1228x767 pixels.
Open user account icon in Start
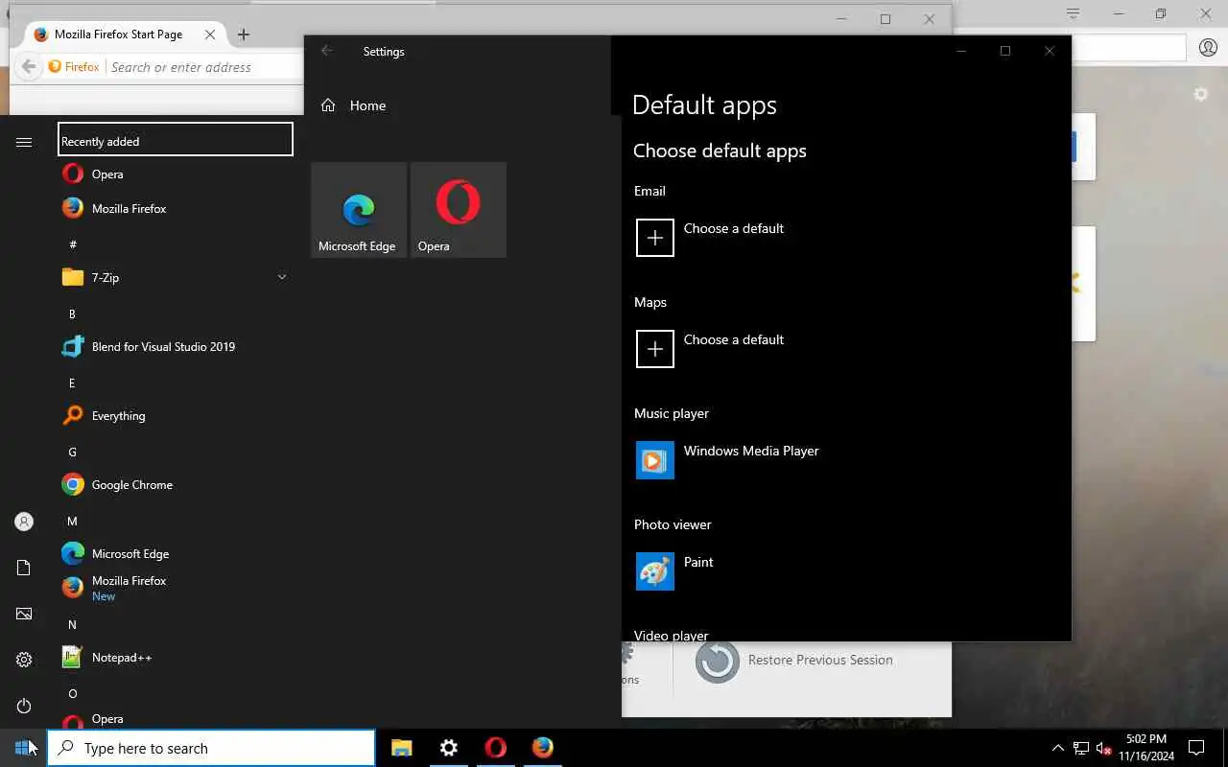[24, 522]
